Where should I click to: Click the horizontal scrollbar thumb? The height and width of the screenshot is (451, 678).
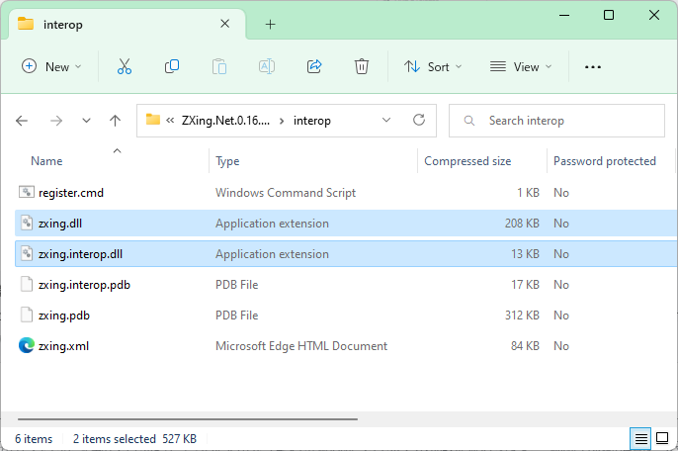(x=188, y=419)
